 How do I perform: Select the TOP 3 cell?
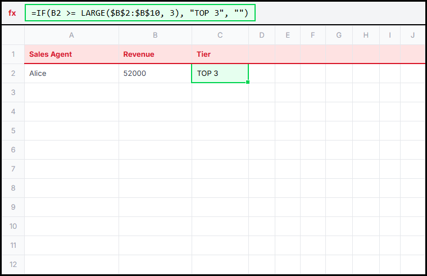tap(220, 74)
